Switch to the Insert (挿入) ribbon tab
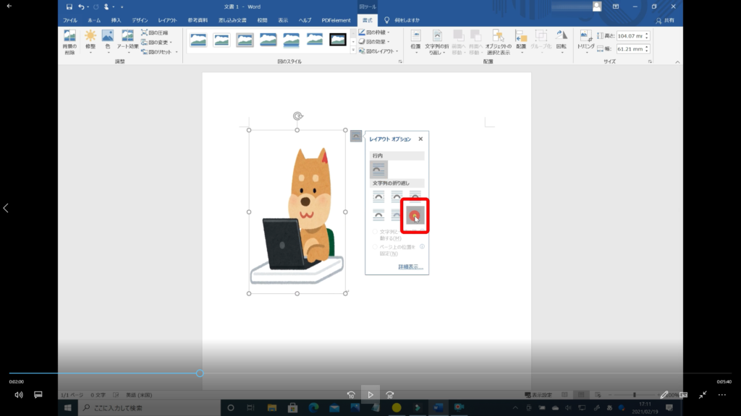This screenshot has height=416, width=741. click(116, 20)
